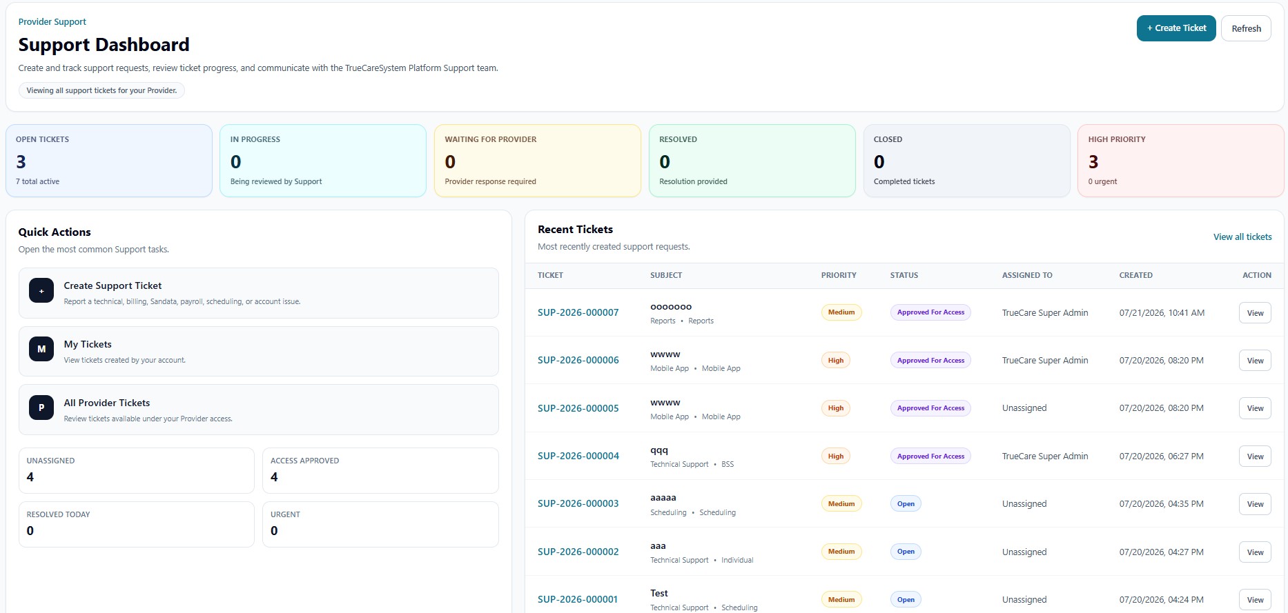This screenshot has width=1288, height=613.
Task: Click the Open status badge on SUP-2026-000003
Action: click(906, 503)
